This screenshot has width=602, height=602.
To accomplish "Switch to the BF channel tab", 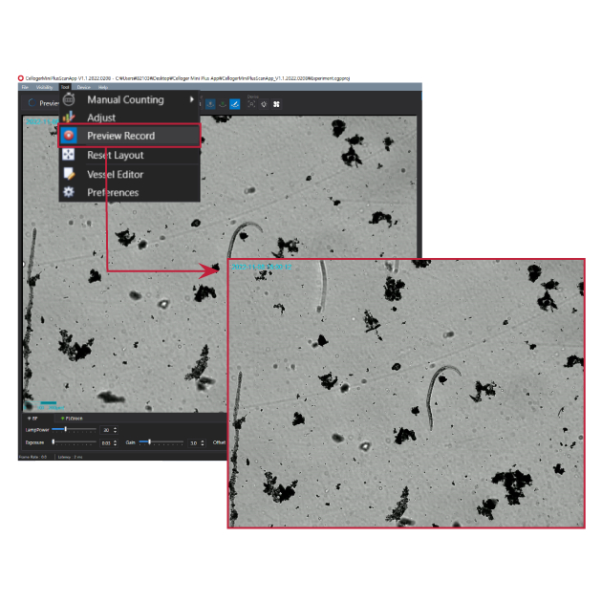I will coord(33,419).
